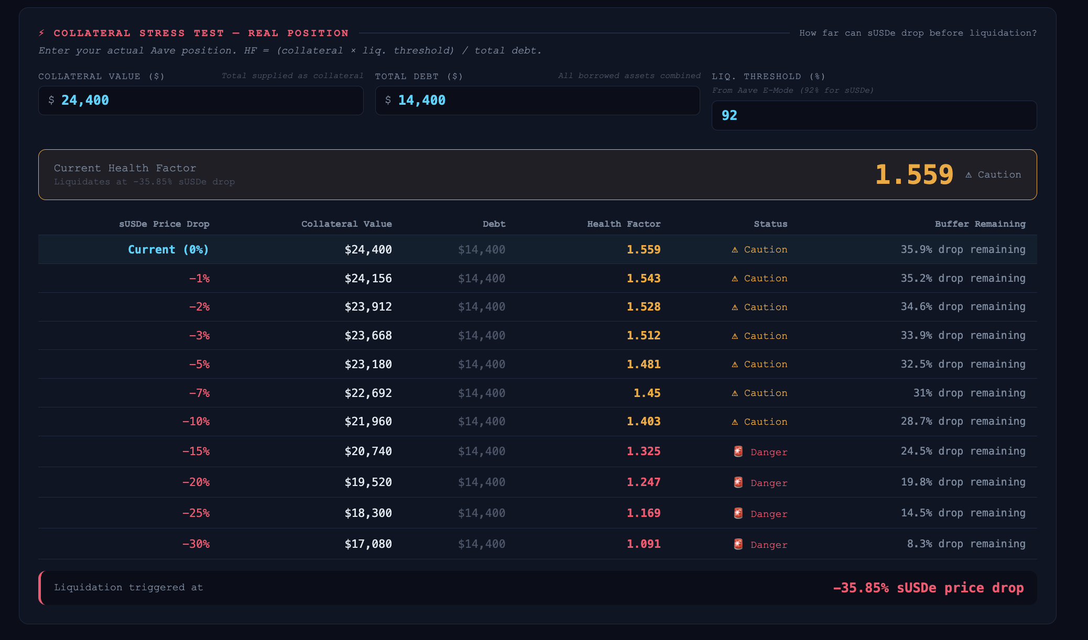Click the '1.45' health factor value
Screen dimensions: 1088x640
(x=647, y=393)
